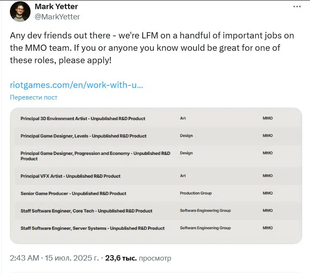Select the Production Group label
This screenshot has width=310, height=275.
pyautogui.click(x=196, y=193)
